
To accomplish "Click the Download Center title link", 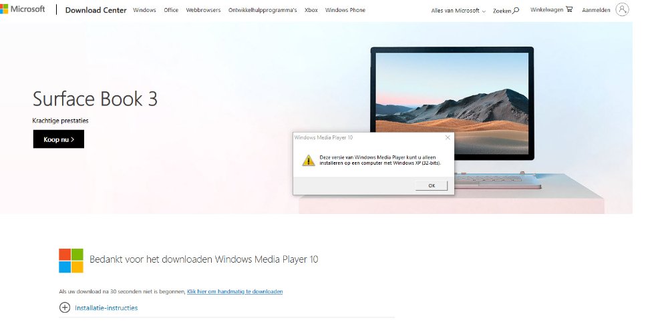I will pos(96,11).
